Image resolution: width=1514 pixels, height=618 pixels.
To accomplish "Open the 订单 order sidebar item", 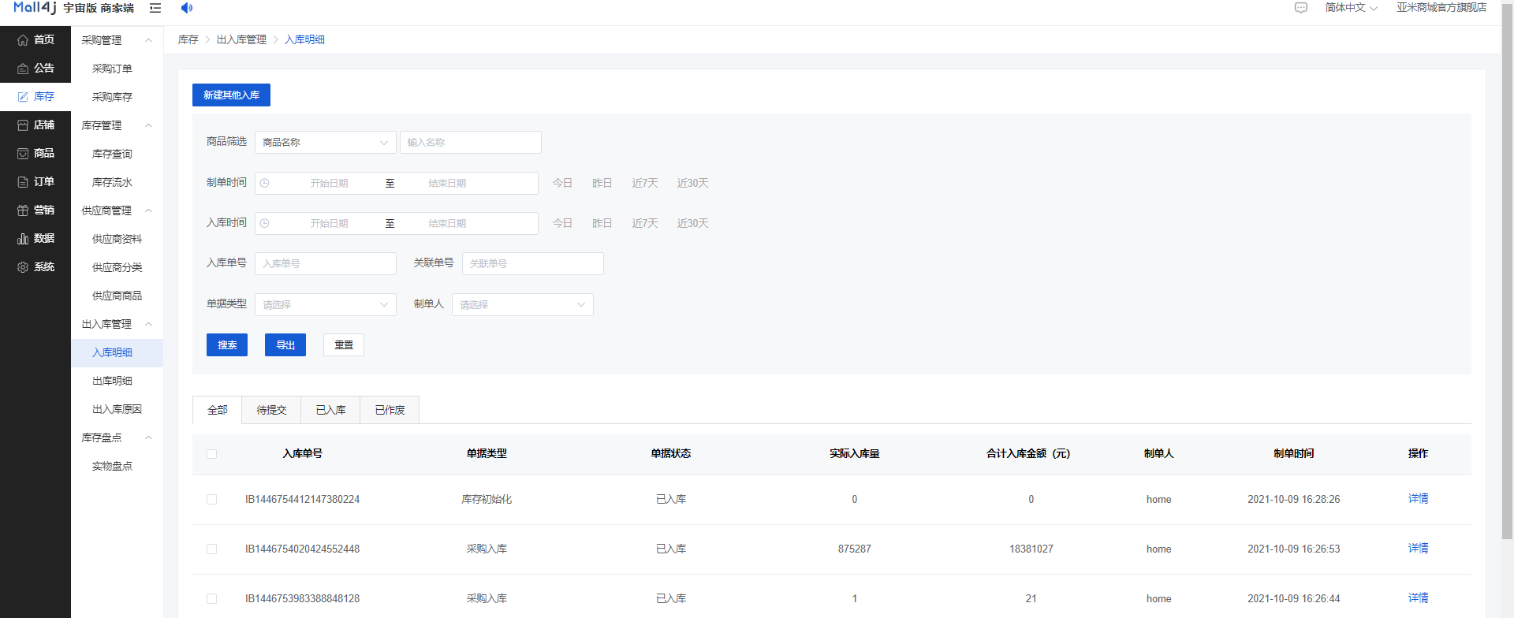I will pyautogui.click(x=35, y=181).
